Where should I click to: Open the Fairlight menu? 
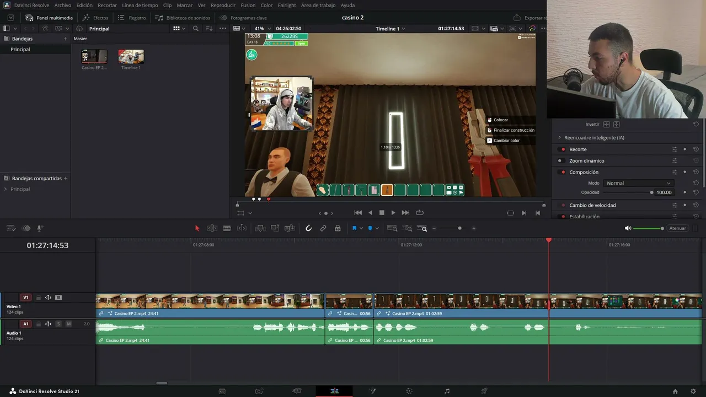[287, 5]
